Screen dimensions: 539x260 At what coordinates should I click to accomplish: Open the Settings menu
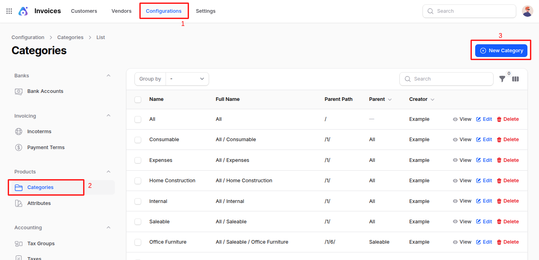(205, 11)
